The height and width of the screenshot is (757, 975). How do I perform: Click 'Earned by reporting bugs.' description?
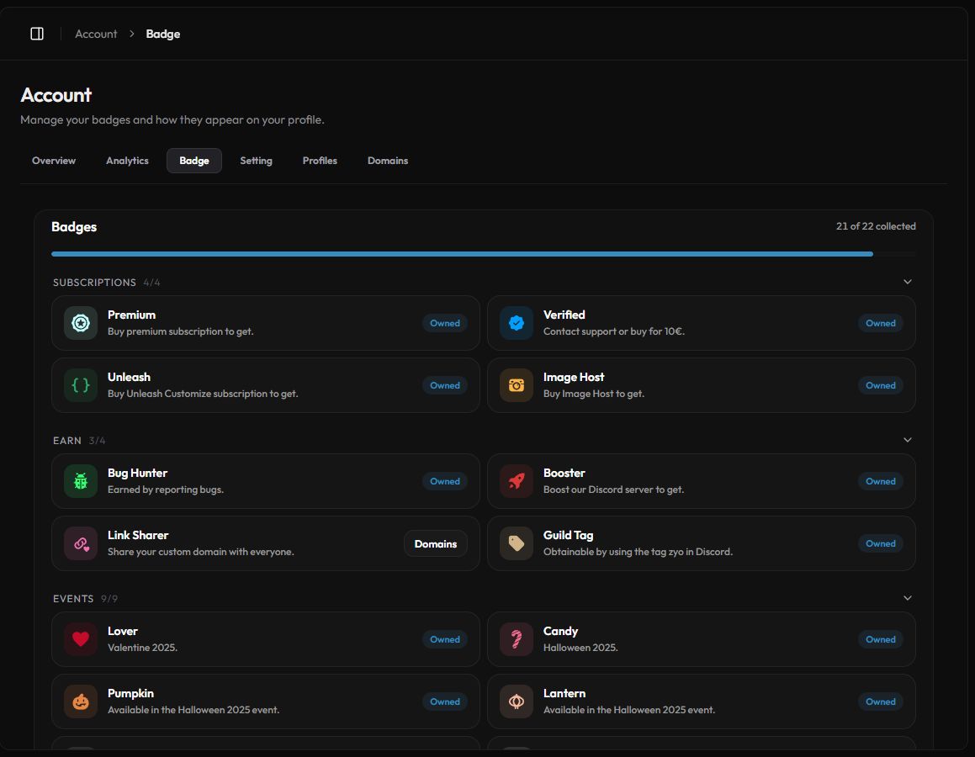point(166,490)
